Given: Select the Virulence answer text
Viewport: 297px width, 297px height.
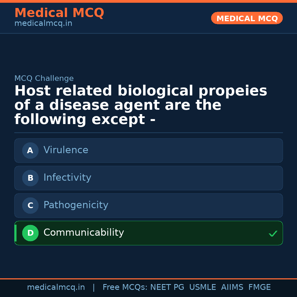Looking at the screenshot, I should pos(66,150).
